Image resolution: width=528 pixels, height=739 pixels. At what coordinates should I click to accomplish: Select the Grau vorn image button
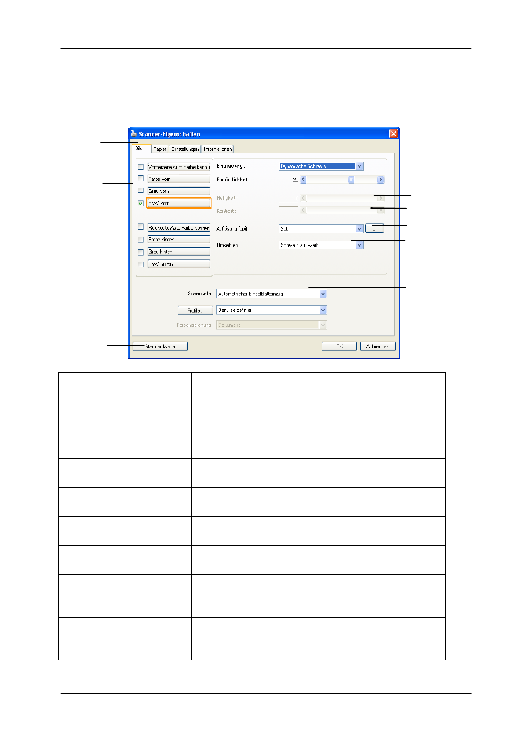179,191
